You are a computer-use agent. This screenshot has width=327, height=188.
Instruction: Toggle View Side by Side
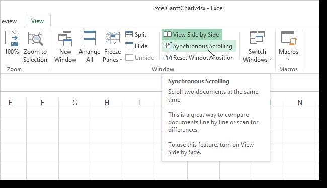pos(192,34)
